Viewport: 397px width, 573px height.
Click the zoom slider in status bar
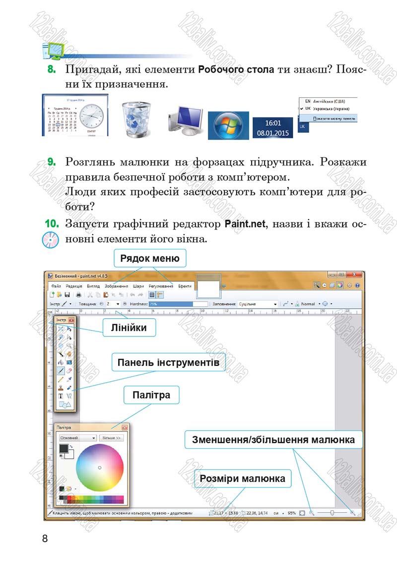pyautogui.click(x=332, y=513)
